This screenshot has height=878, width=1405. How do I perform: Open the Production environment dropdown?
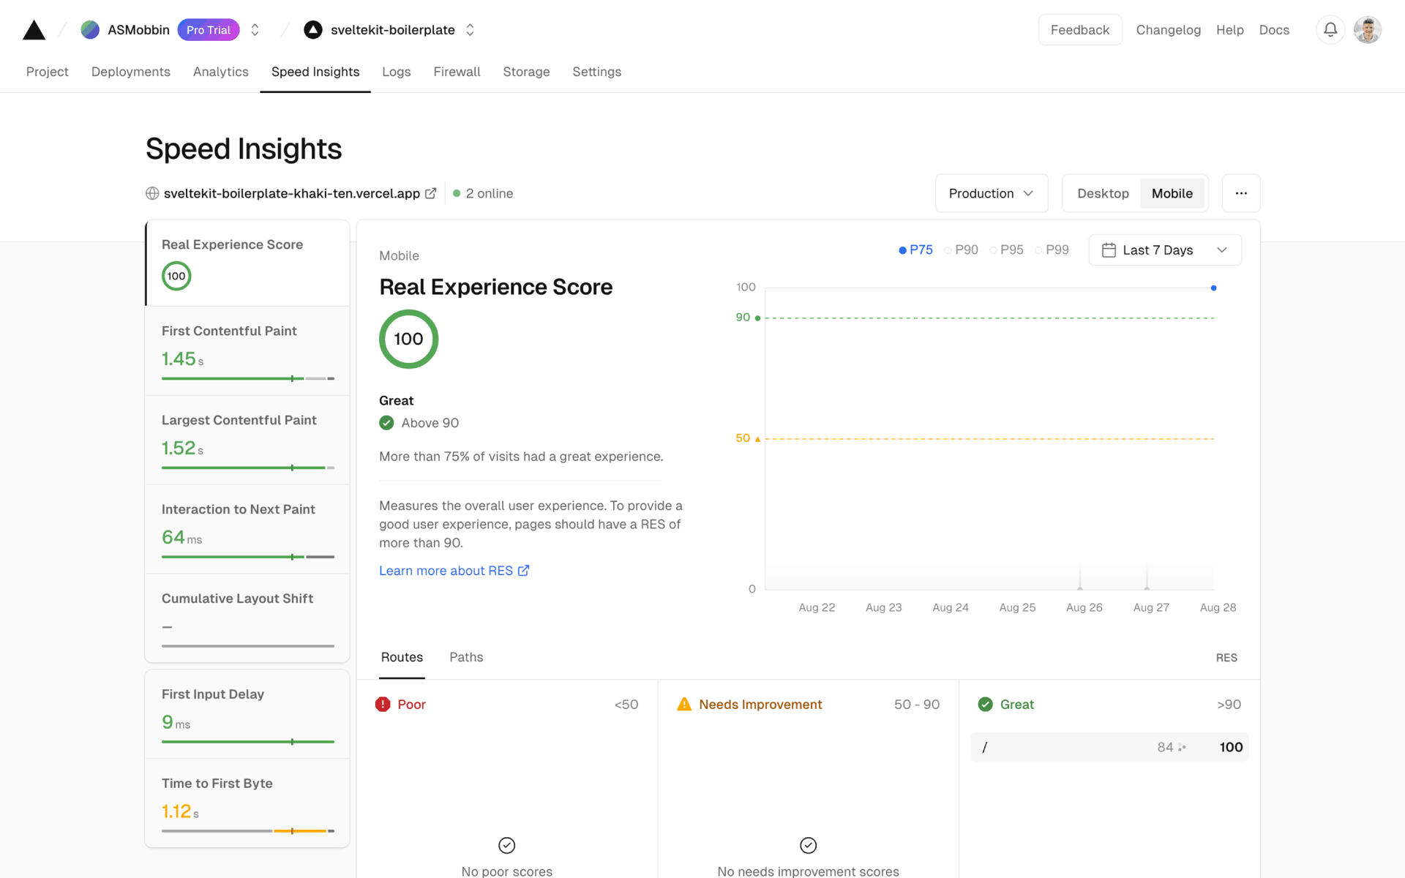(x=992, y=193)
